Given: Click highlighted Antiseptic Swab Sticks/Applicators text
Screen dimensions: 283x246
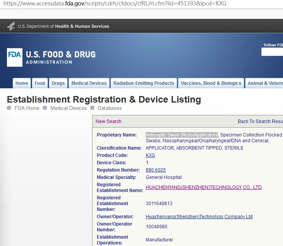Looking at the screenshot, I should (x=182, y=135).
